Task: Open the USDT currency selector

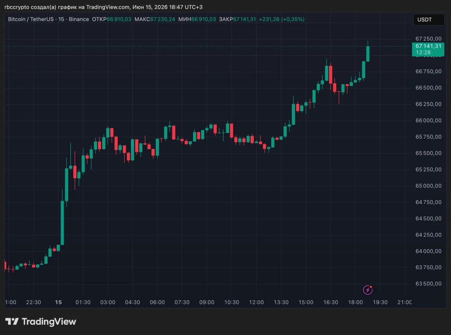Action: pyautogui.click(x=429, y=20)
